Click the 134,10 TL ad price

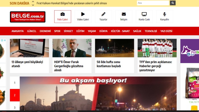point(194,102)
